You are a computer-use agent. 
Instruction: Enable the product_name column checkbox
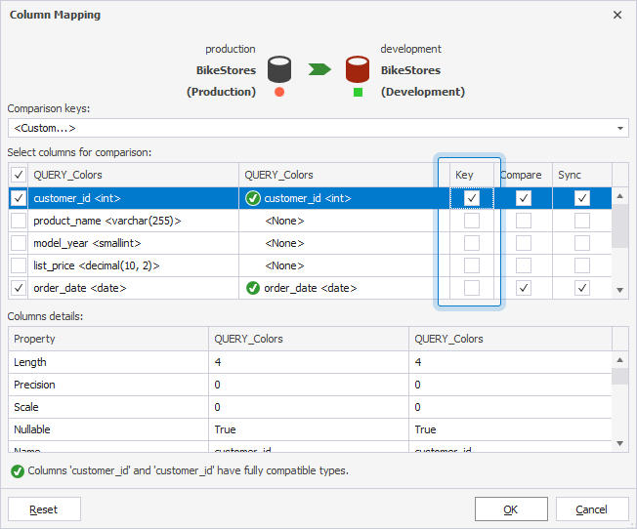coord(19,221)
